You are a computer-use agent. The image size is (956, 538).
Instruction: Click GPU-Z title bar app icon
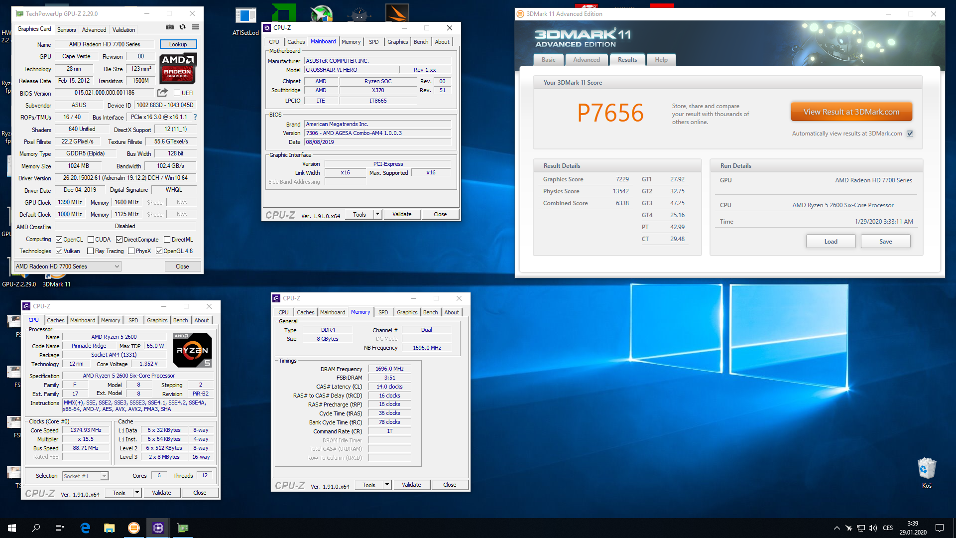pos(19,14)
